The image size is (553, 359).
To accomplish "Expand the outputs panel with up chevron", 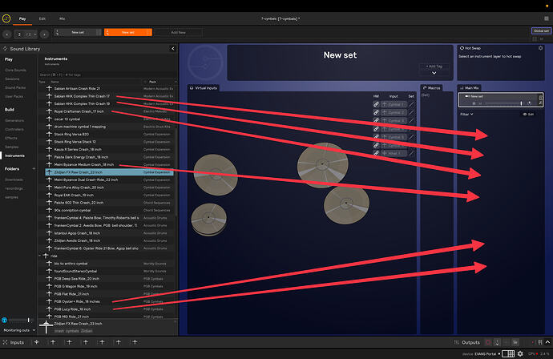I will pyautogui.click(x=547, y=342).
